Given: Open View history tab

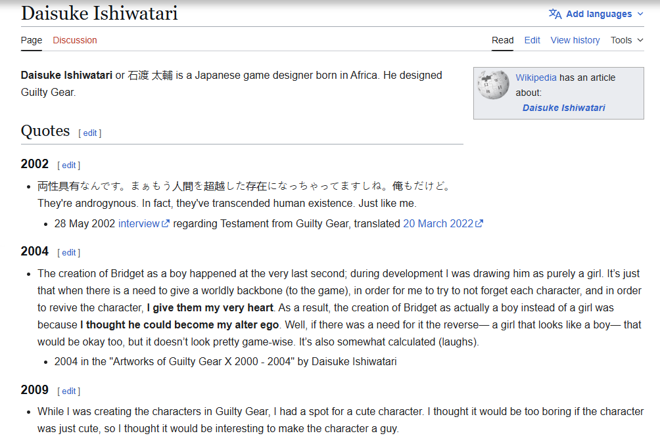Looking at the screenshot, I should pos(575,40).
